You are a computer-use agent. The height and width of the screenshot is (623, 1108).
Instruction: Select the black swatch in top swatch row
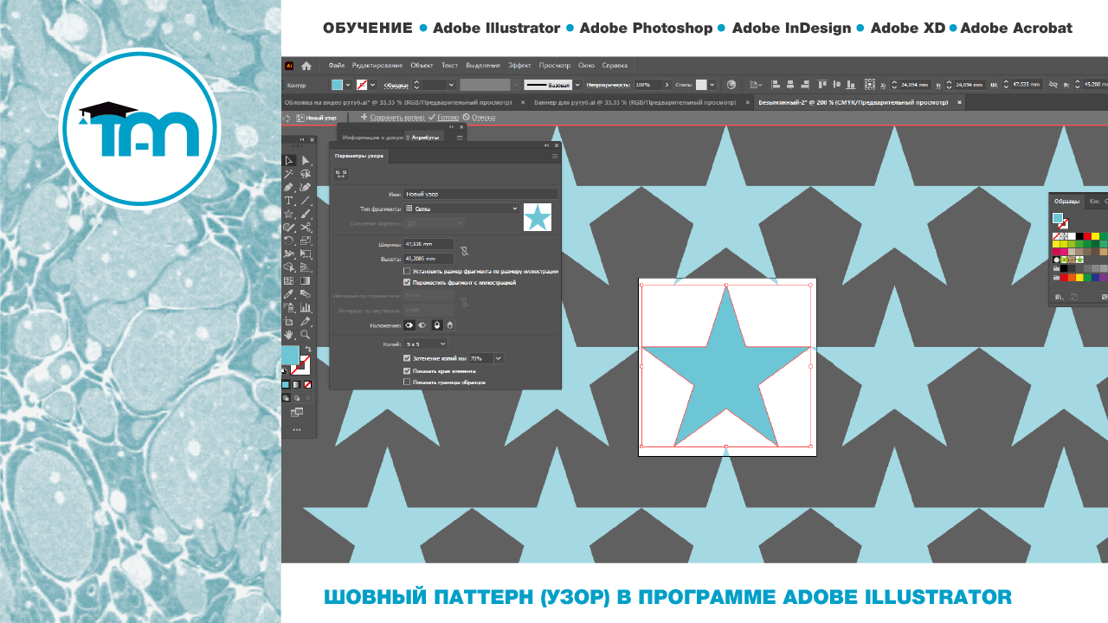pos(1079,235)
